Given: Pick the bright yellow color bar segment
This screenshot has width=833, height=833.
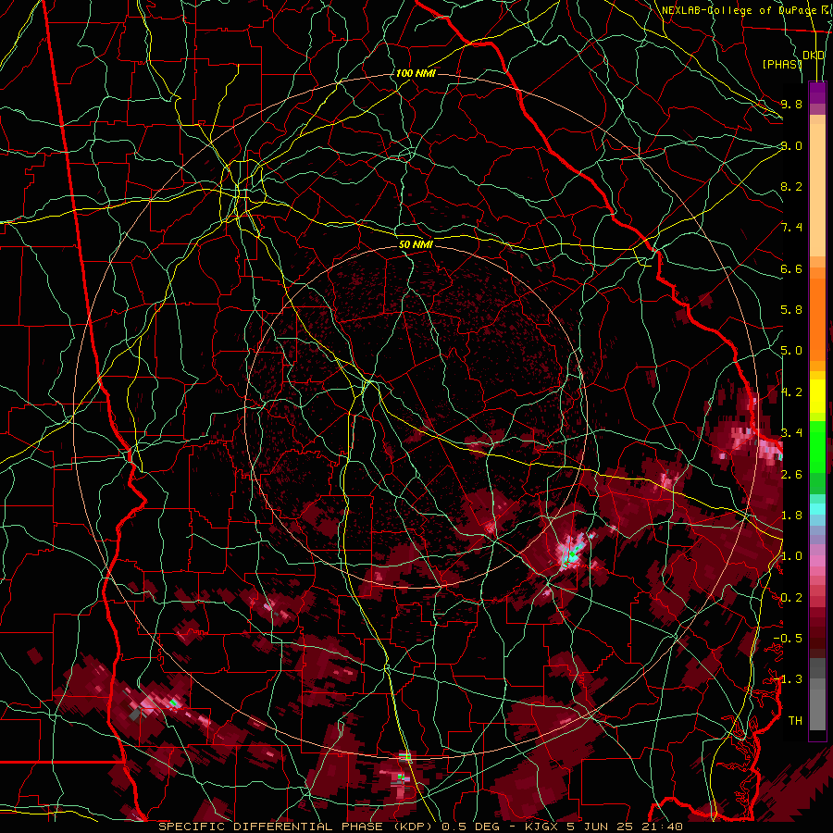Looking at the screenshot, I should tap(817, 396).
